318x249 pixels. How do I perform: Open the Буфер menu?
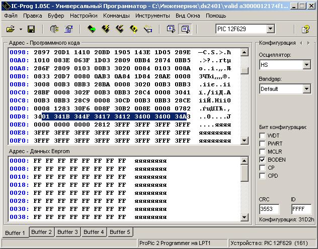point(56,16)
